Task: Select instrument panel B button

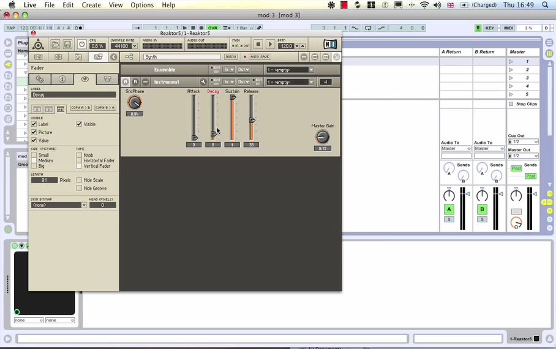Action: point(135,82)
